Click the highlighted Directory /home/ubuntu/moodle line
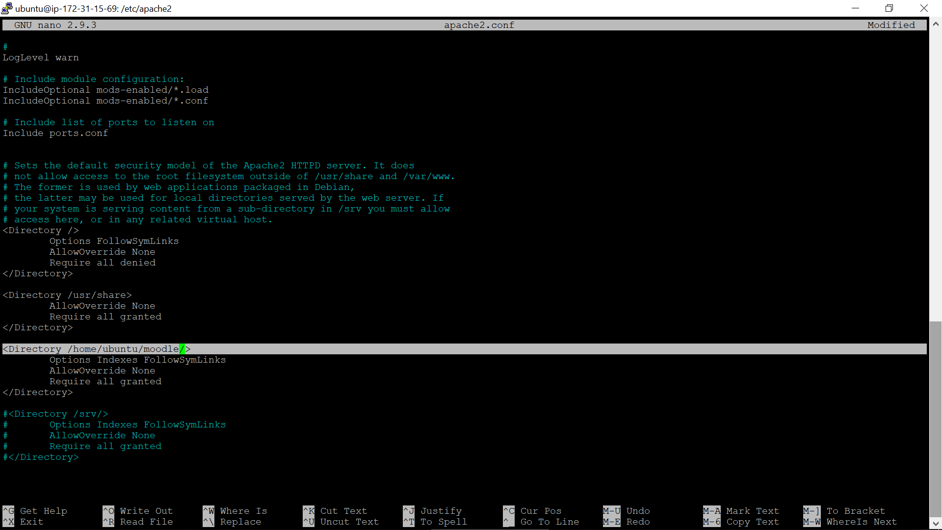The width and height of the screenshot is (942, 530). coord(97,349)
